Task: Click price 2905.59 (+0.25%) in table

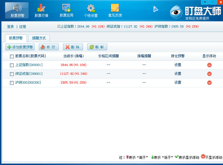Action: 74,82
